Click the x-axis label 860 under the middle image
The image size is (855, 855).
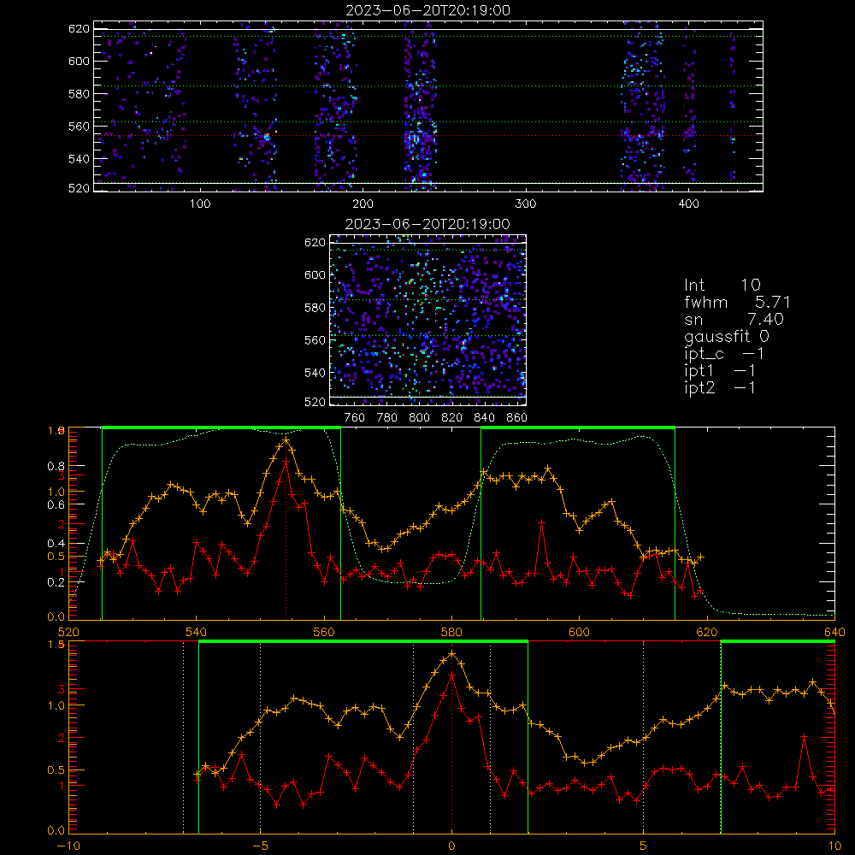point(517,418)
